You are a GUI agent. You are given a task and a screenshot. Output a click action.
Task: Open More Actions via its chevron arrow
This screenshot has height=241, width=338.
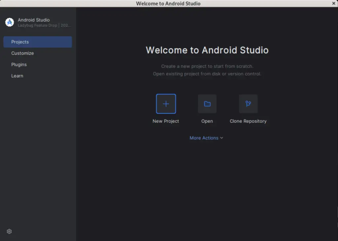[221, 138]
